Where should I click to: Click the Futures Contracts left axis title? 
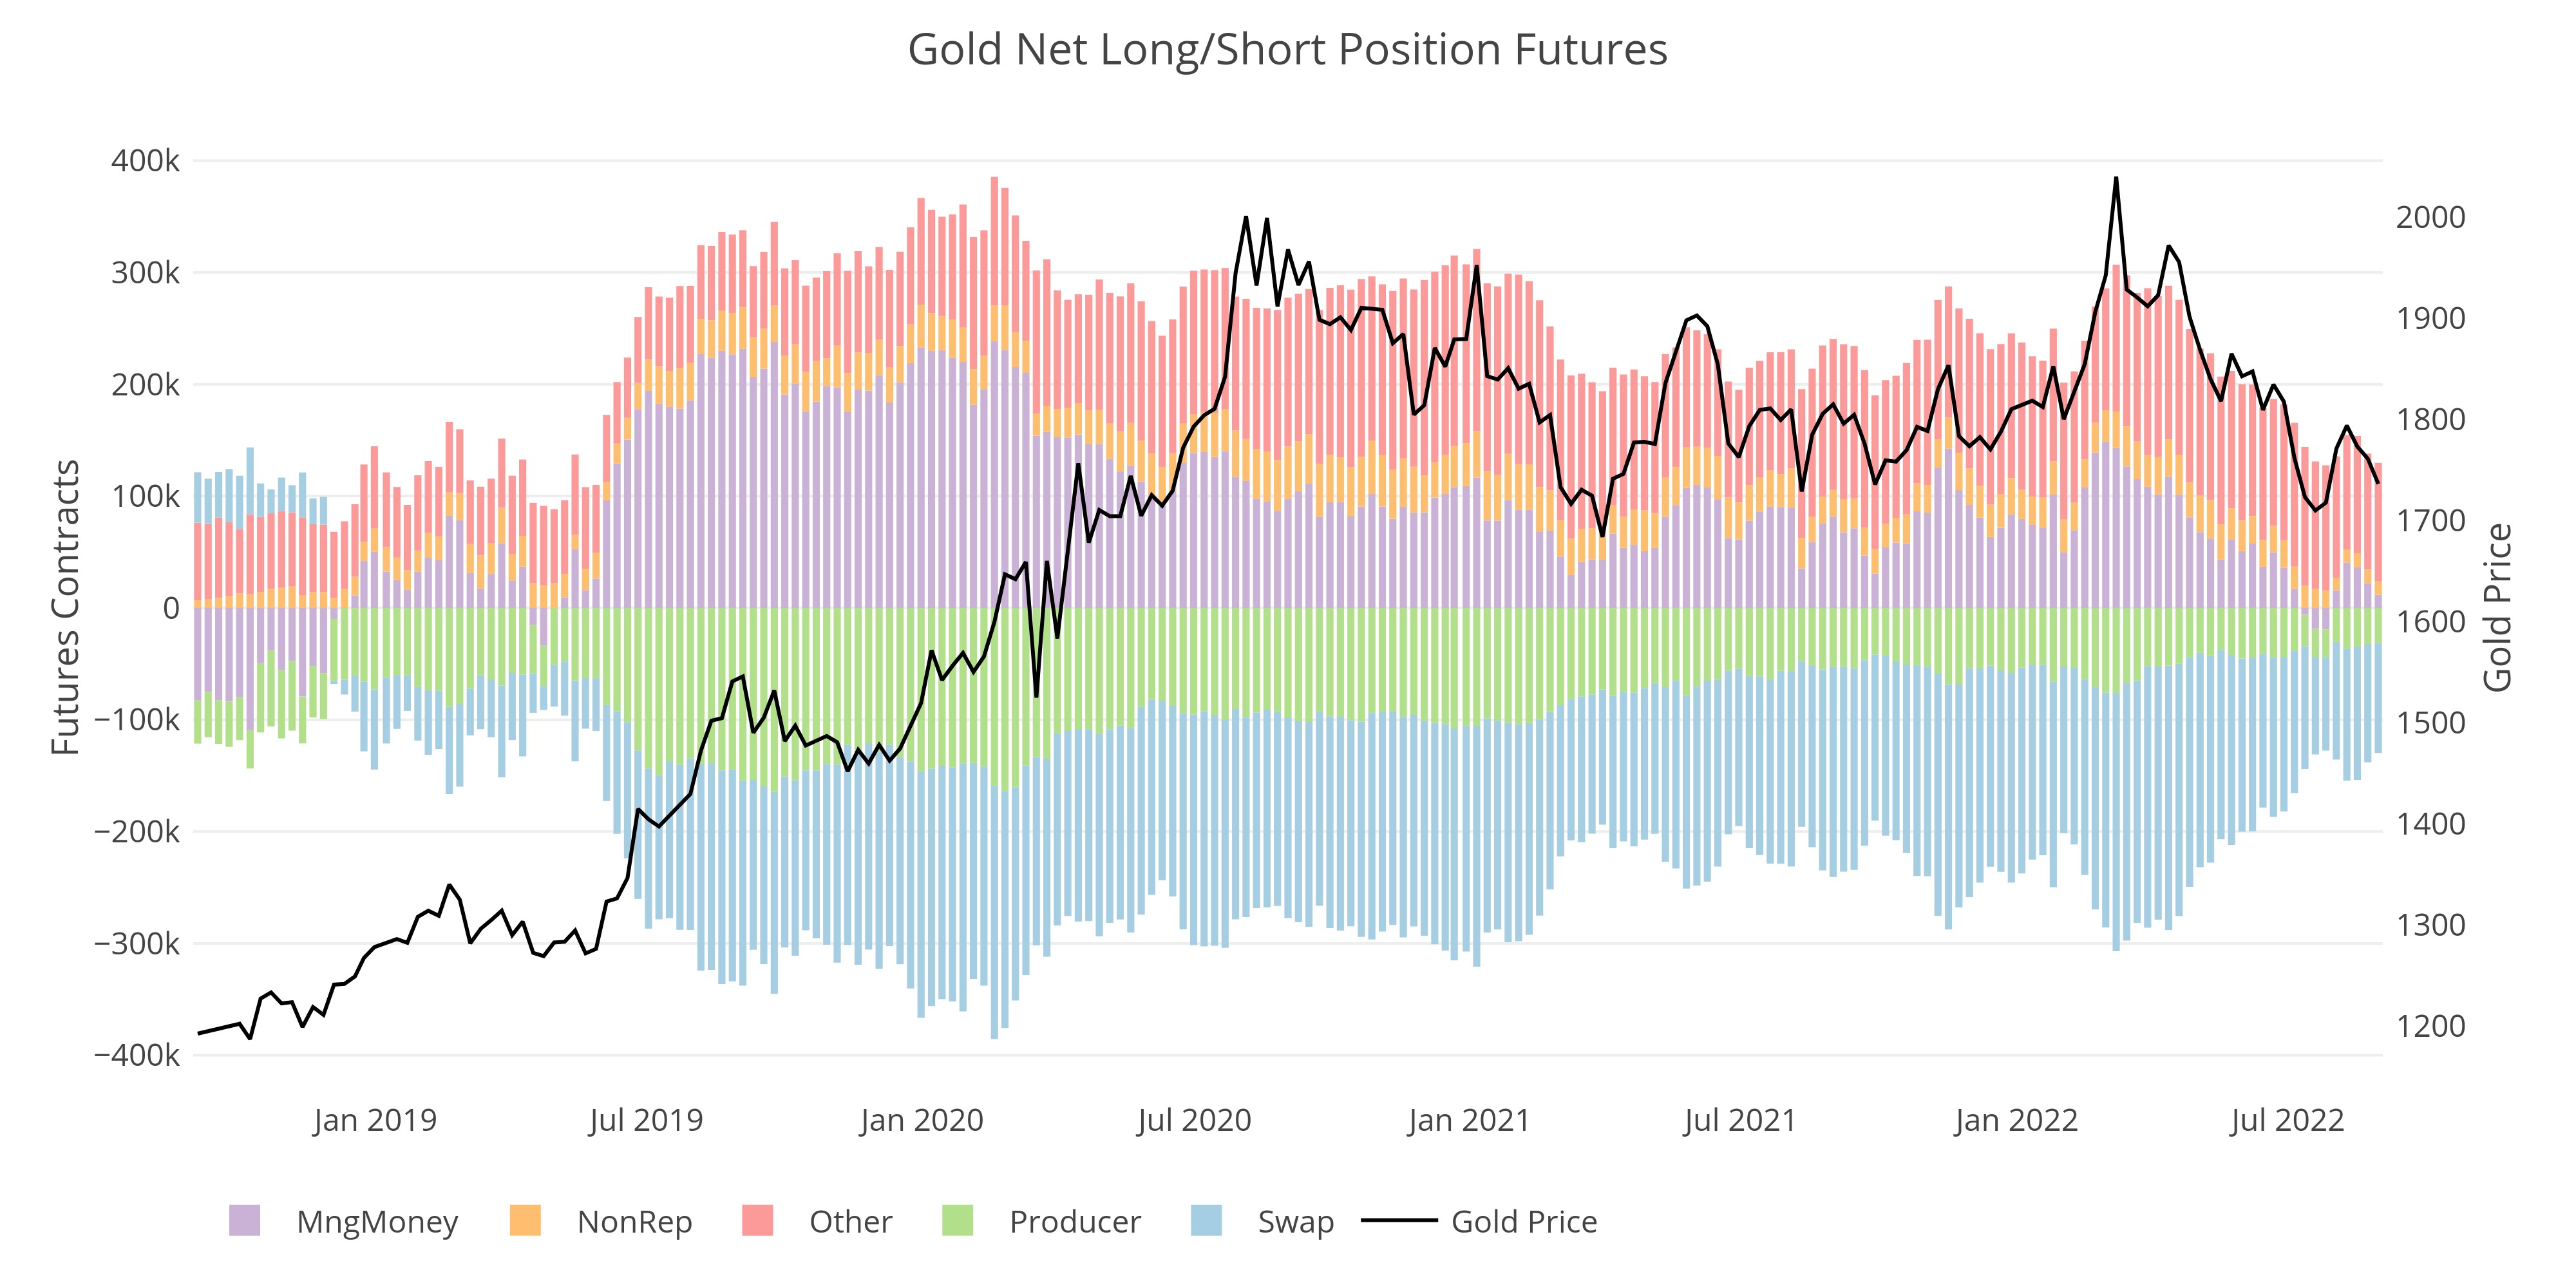coord(66,607)
